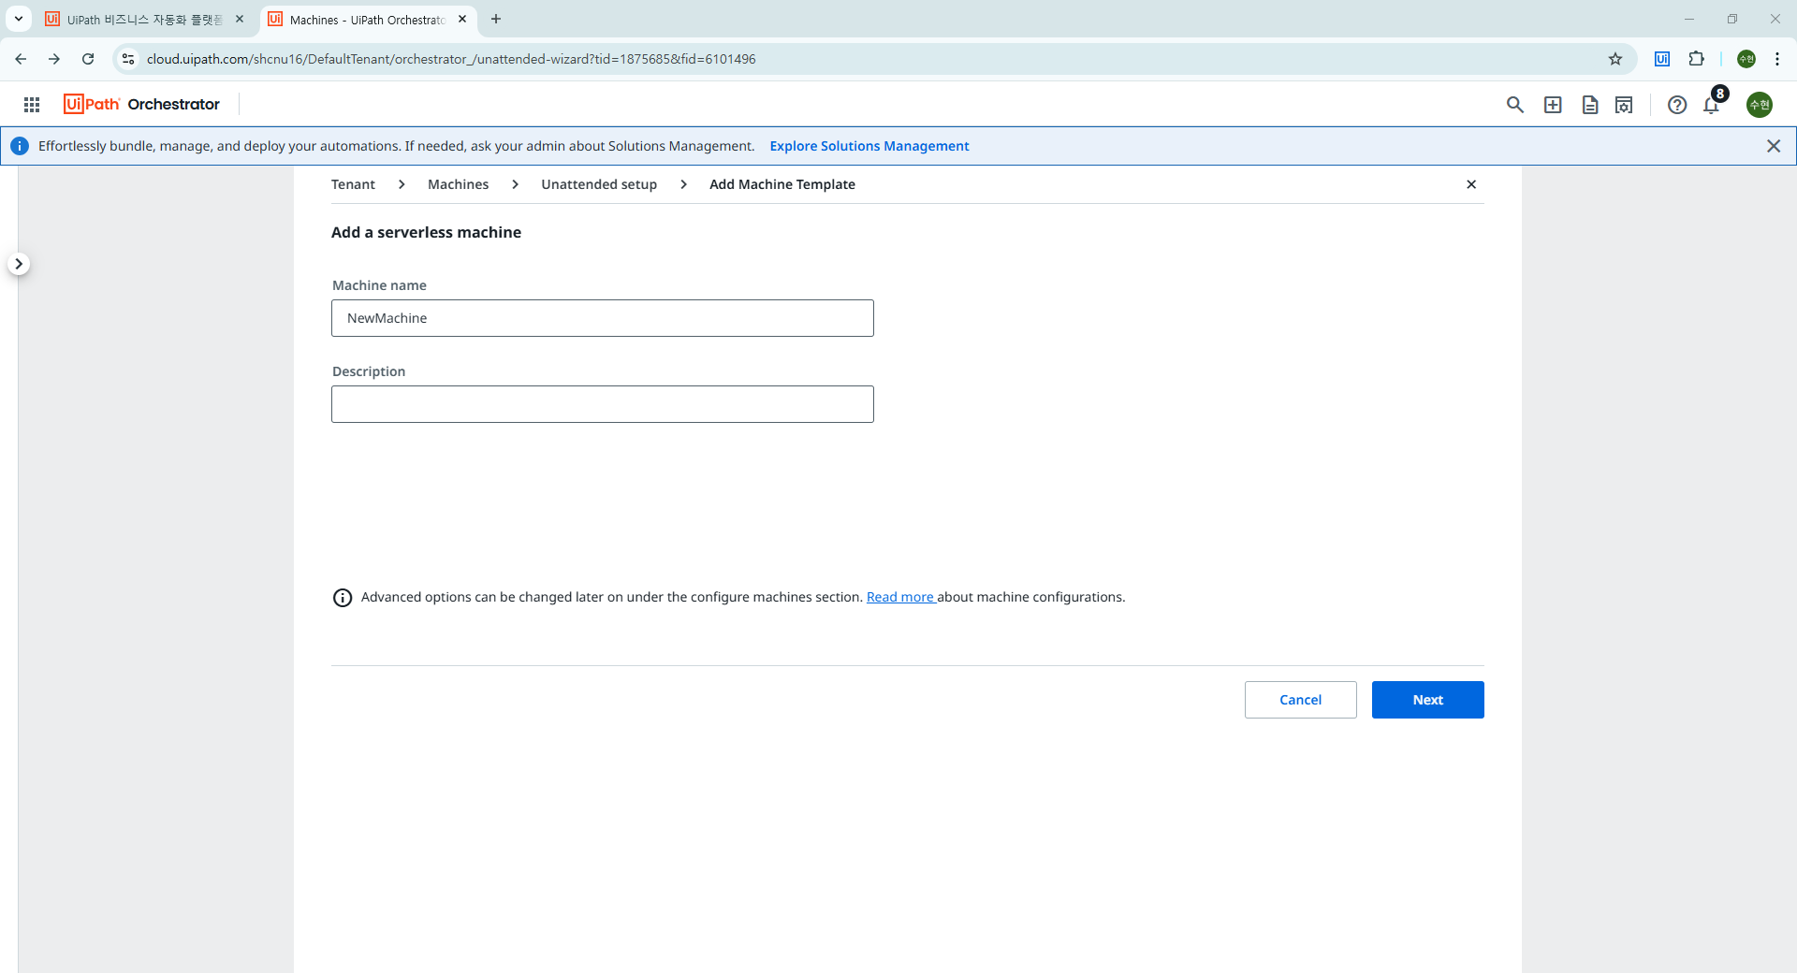Open Explore Solutions Management link
Screen dimensions: 1797x973
(x=869, y=146)
